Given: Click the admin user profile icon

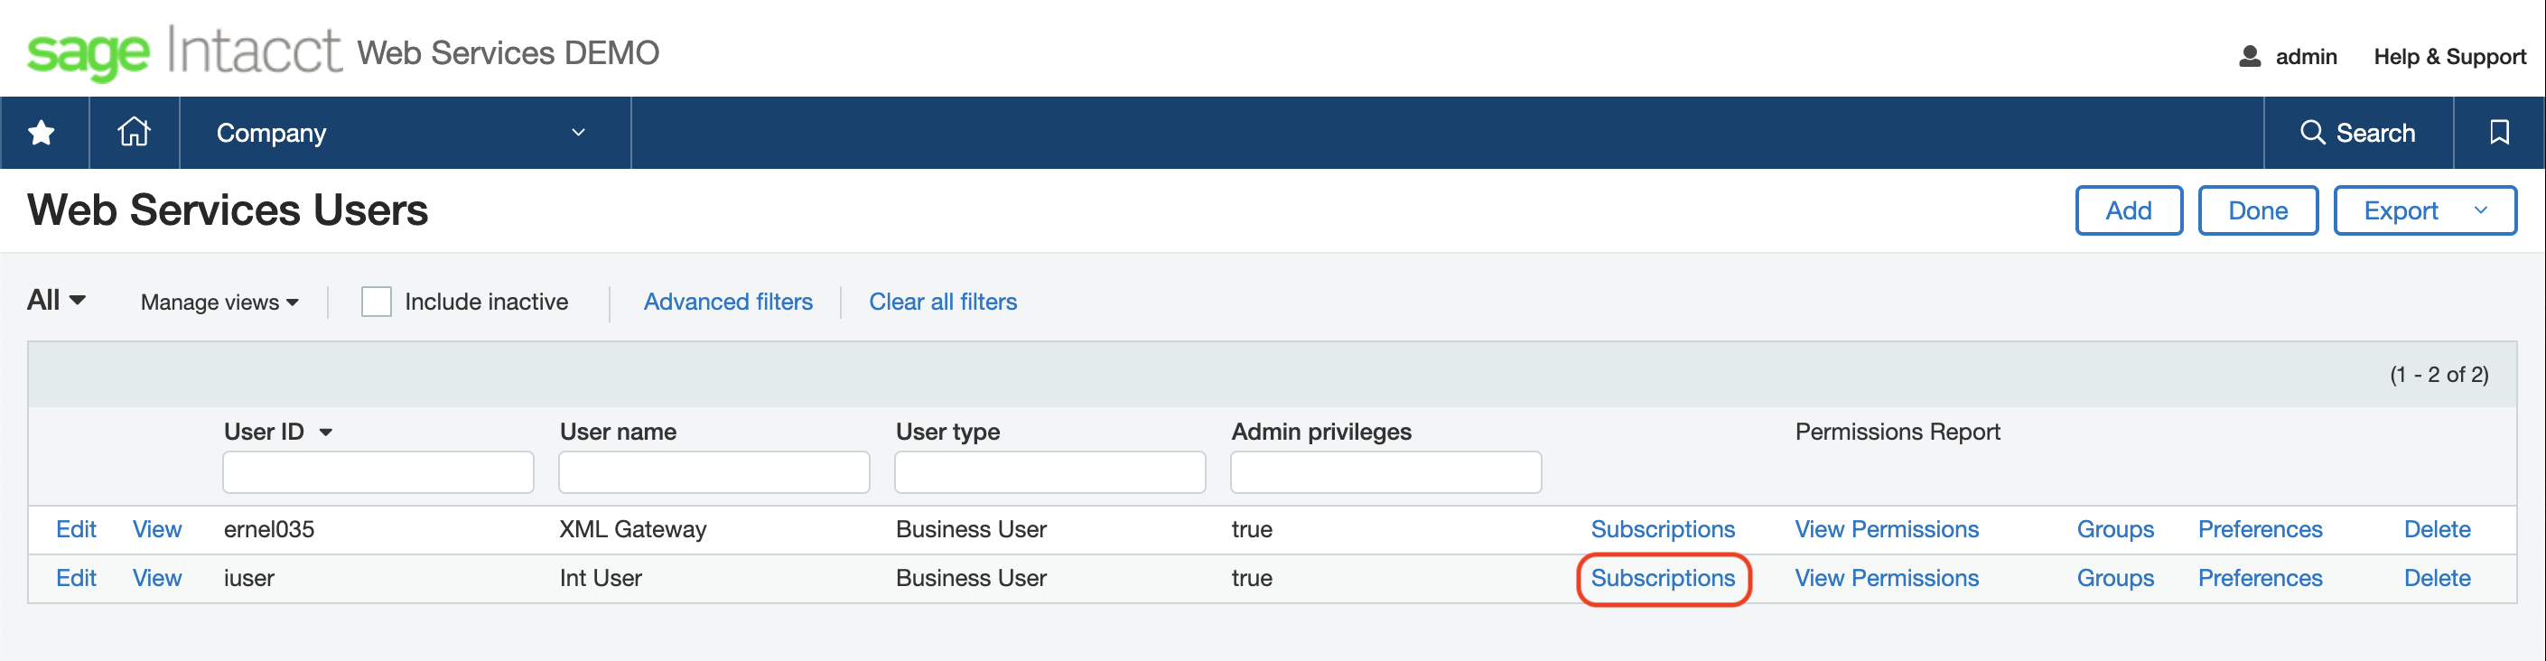Looking at the screenshot, I should pos(2250,56).
